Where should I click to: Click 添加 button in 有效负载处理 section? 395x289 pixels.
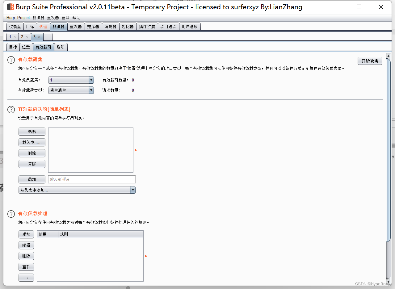pyautogui.click(x=26, y=234)
